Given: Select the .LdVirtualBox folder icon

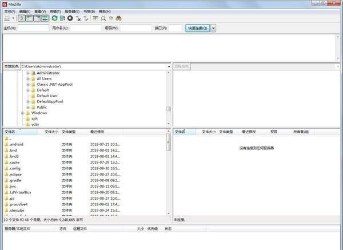Looking at the screenshot, I should click(6, 192).
